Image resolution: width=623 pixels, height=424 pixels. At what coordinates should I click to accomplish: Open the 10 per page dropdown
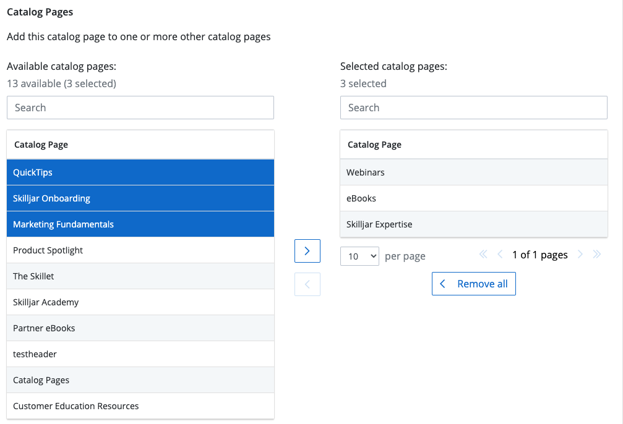click(359, 257)
